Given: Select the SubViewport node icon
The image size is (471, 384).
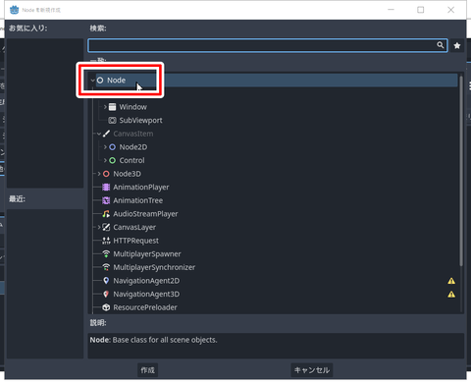Looking at the screenshot, I should click(112, 120).
